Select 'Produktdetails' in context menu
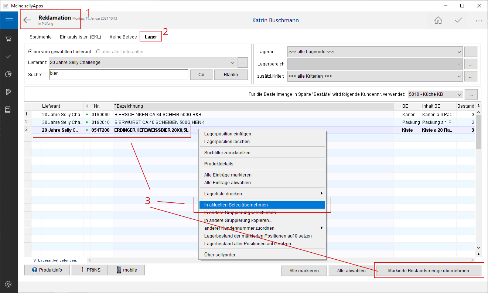The width and height of the screenshot is (488, 293). pos(219,164)
